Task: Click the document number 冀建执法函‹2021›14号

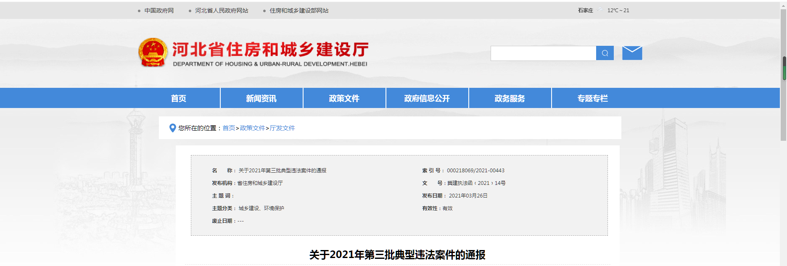Action: 476,183
